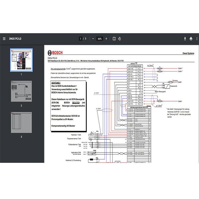Screen dimensions: 199x199
Task: Download the PDF with the download icon
Action: click(x=185, y=39)
